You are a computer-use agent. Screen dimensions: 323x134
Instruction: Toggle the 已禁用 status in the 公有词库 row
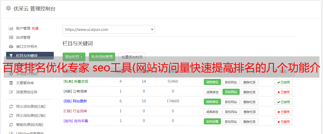(x=283, y=92)
